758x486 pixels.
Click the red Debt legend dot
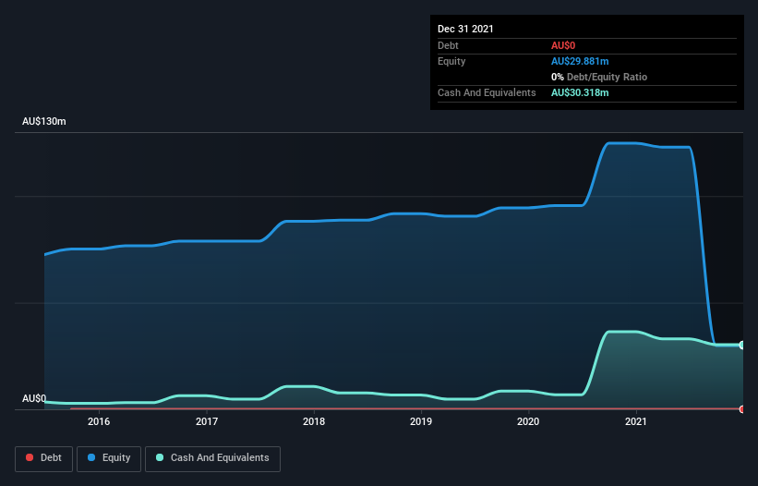(x=30, y=457)
